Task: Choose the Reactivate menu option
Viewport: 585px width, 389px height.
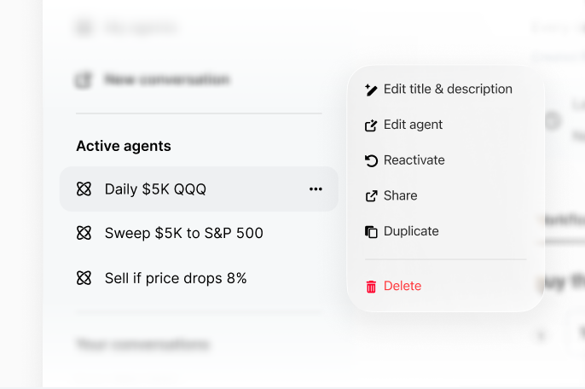Action: pos(414,160)
